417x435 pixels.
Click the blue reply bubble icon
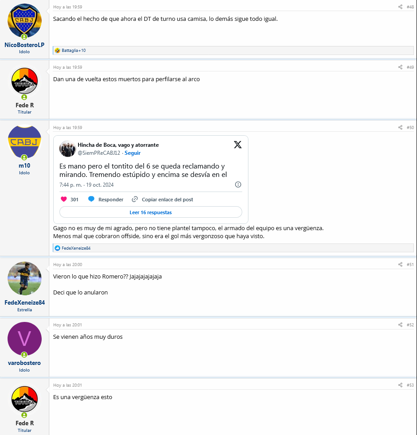pos(91,199)
